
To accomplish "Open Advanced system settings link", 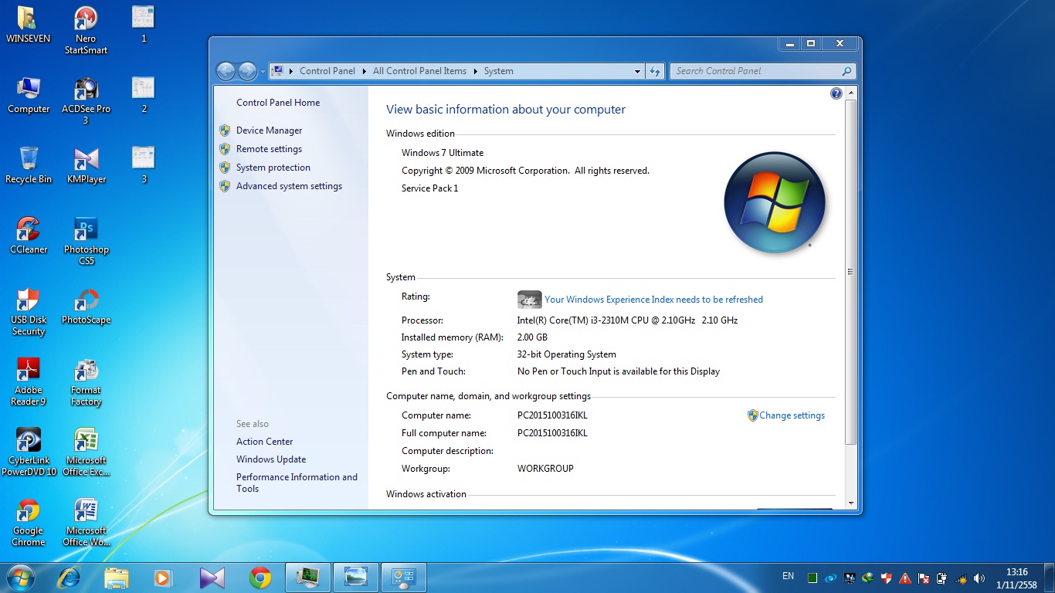I will click(289, 186).
